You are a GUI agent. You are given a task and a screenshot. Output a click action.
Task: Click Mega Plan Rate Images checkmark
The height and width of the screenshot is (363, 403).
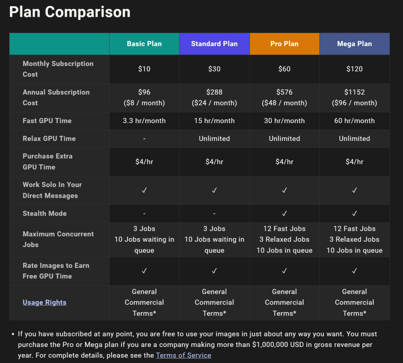pos(354,271)
